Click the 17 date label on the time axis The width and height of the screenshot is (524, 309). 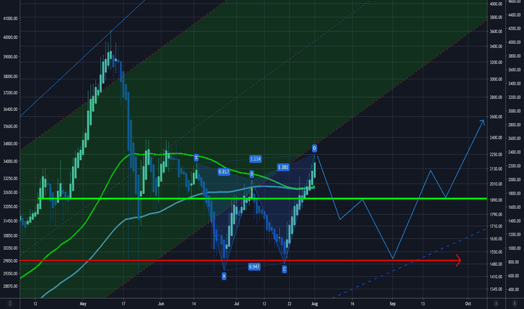point(123,303)
